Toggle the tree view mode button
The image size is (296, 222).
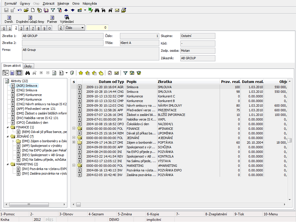tap(5, 73)
